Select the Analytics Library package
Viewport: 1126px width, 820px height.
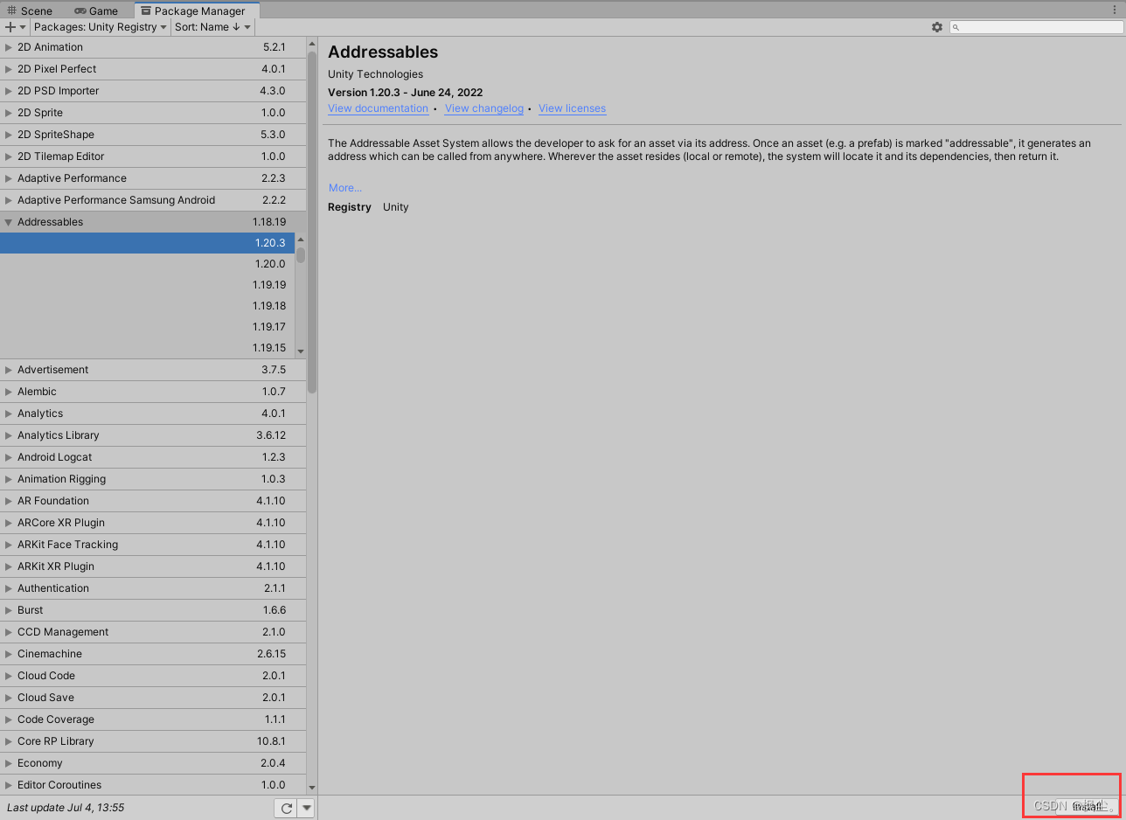(x=153, y=435)
